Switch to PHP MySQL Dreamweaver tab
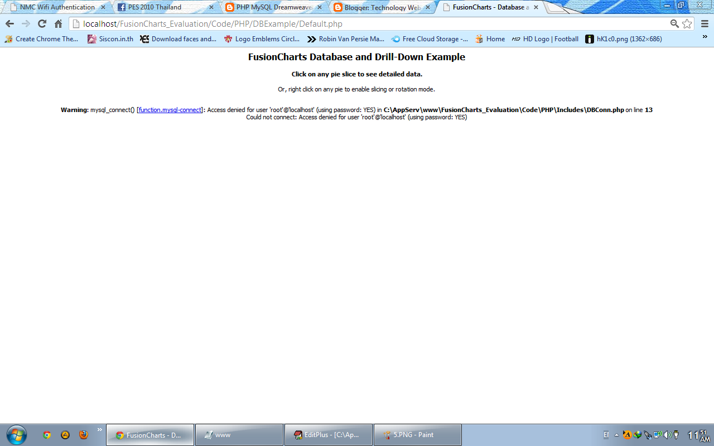The image size is (714, 446). pyautogui.click(x=274, y=7)
